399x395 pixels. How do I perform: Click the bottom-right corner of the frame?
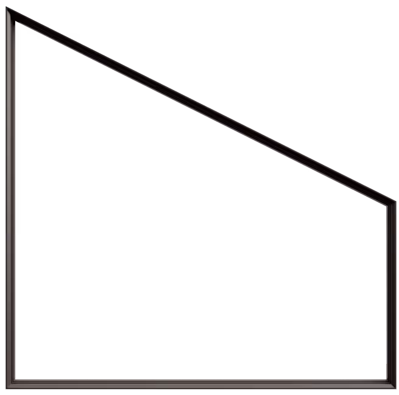tap(391, 385)
